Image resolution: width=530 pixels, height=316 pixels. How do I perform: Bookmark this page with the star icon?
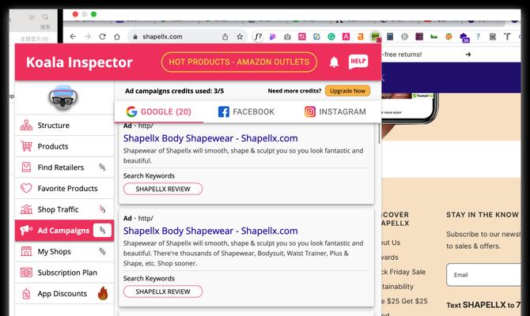[240, 36]
